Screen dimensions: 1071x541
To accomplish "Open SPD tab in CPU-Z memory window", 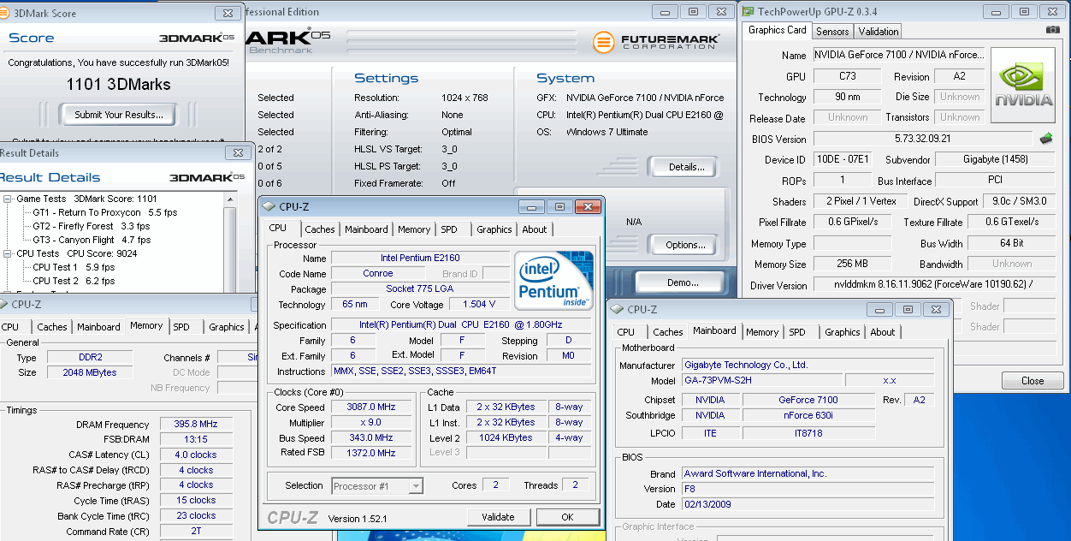I will [181, 327].
